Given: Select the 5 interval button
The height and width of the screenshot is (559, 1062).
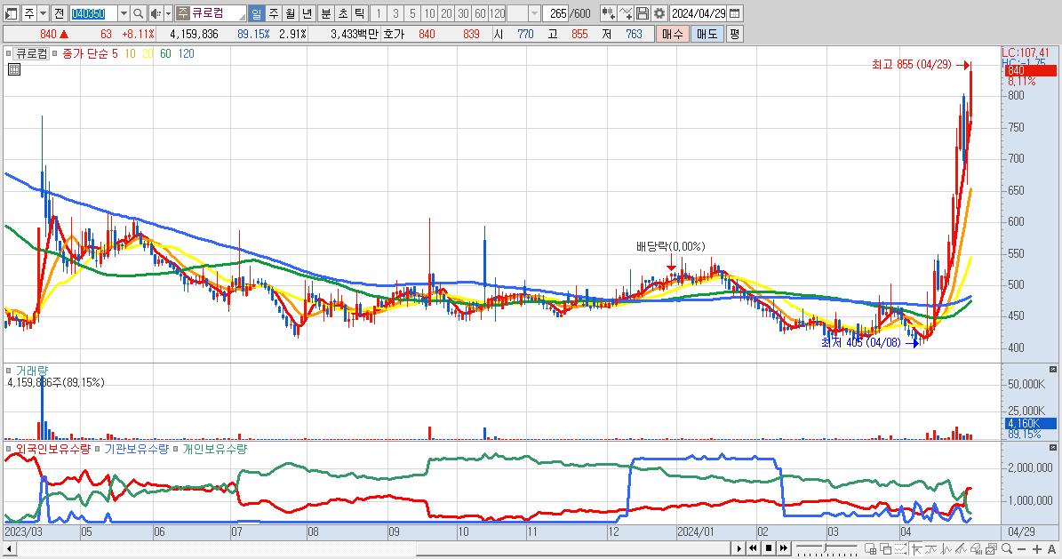Looking at the screenshot, I should (x=412, y=13).
